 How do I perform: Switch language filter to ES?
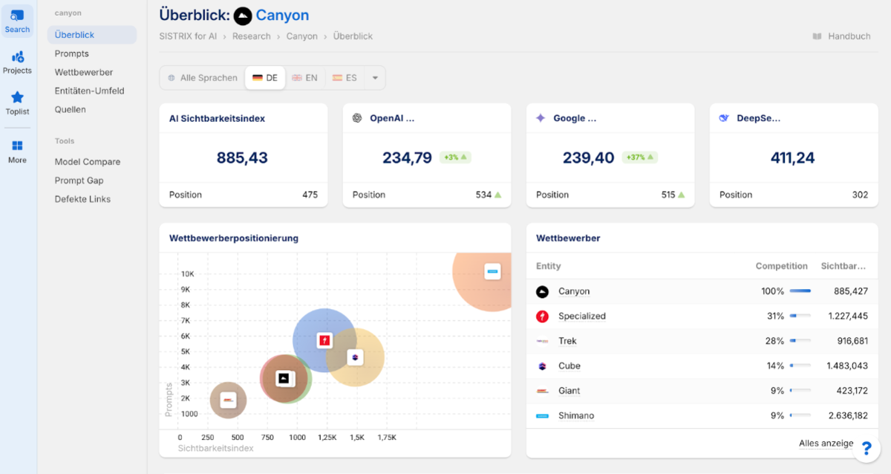pyautogui.click(x=345, y=78)
